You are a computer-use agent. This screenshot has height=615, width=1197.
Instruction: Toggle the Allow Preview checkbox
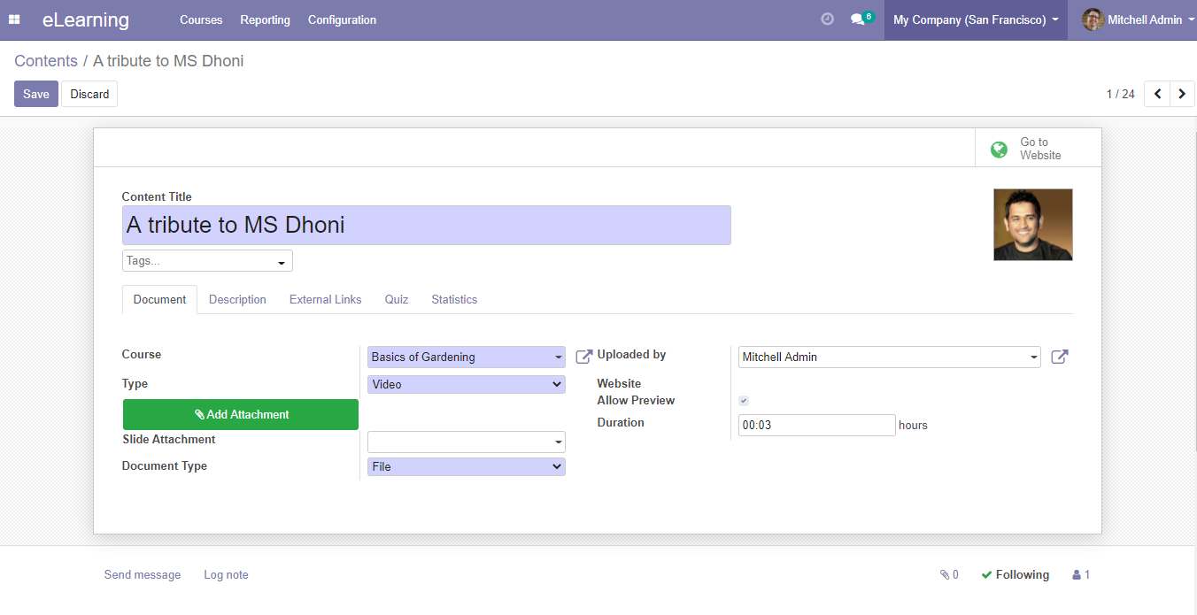point(744,401)
